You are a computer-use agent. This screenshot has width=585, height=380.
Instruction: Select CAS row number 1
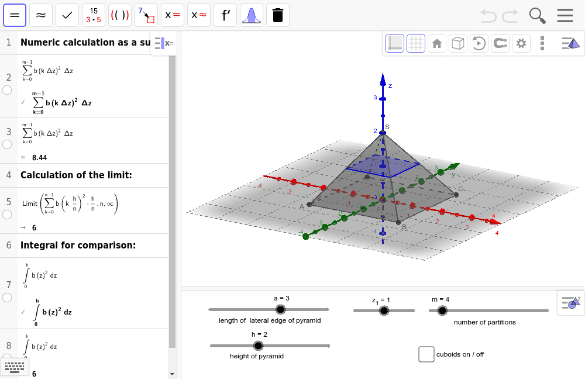[x=9, y=43]
